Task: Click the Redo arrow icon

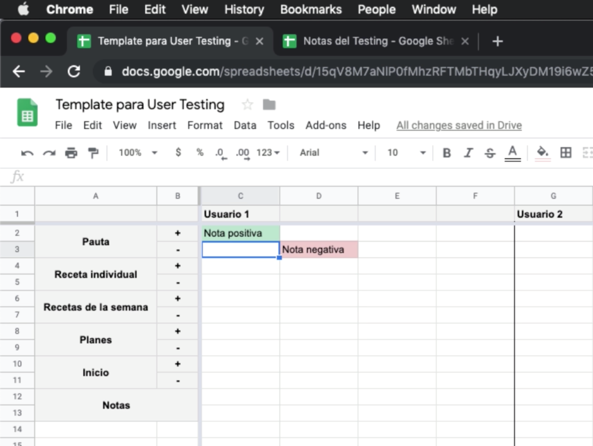Action: (x=49, y=153)
